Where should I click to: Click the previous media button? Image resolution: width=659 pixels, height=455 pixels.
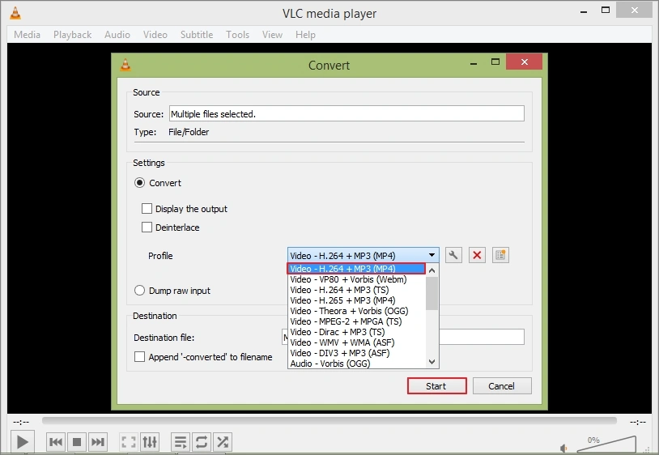56,442
